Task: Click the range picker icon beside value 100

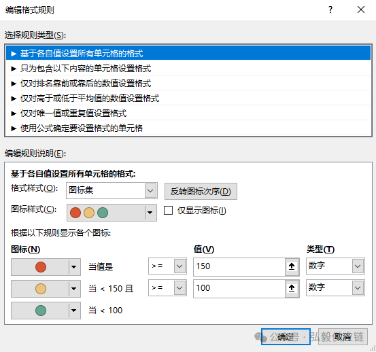Action: [x=292, y=288]
